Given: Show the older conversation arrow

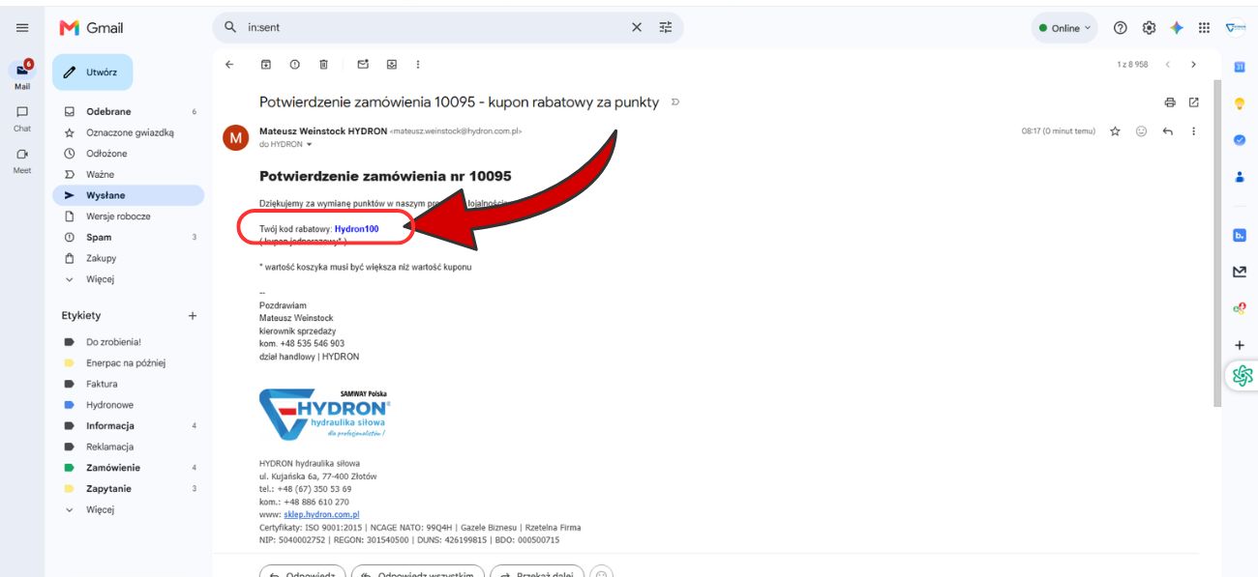Looking at the screenshot, I should coord(1193,65).
